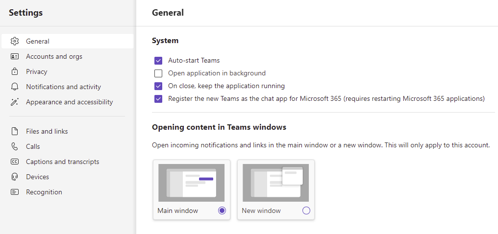Click the Files and links document icon

(x=15, y=131)
